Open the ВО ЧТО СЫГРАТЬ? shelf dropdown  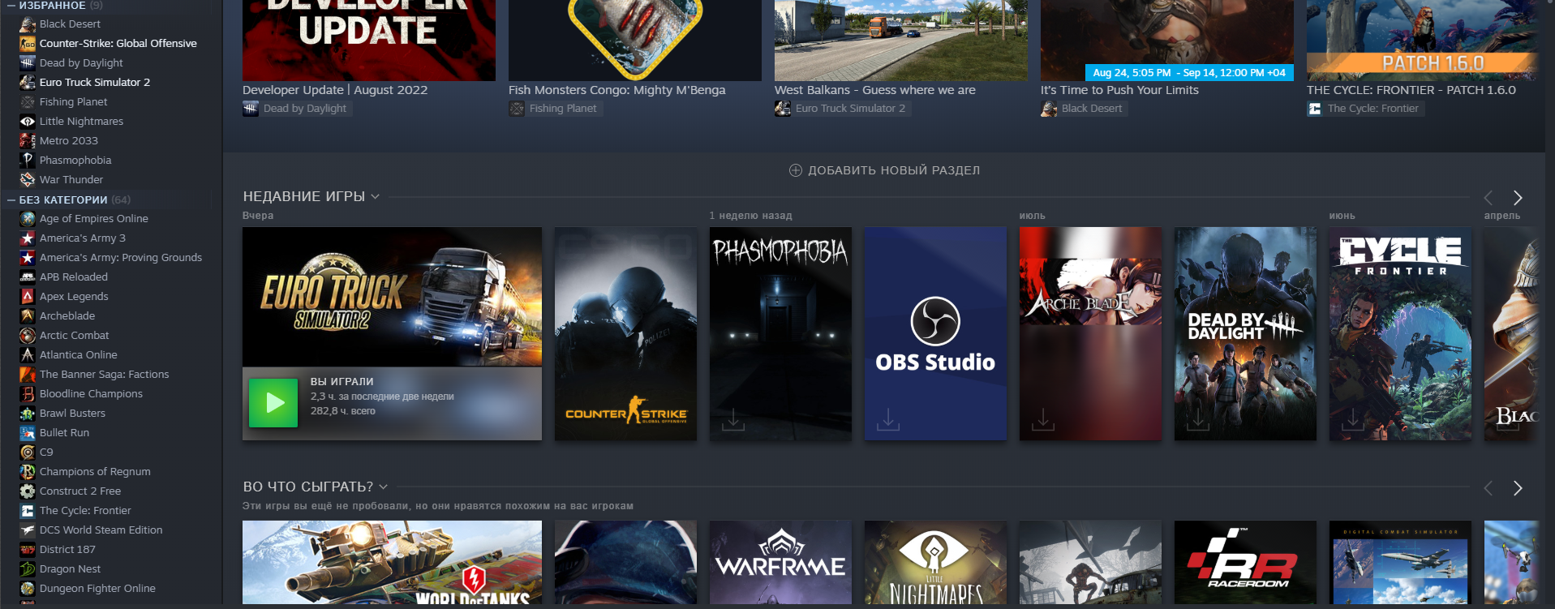[384, 487]
